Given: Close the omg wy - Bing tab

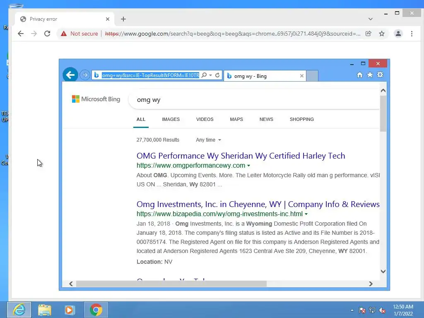Looking at the screenshot, I should (x=302, y=76).
